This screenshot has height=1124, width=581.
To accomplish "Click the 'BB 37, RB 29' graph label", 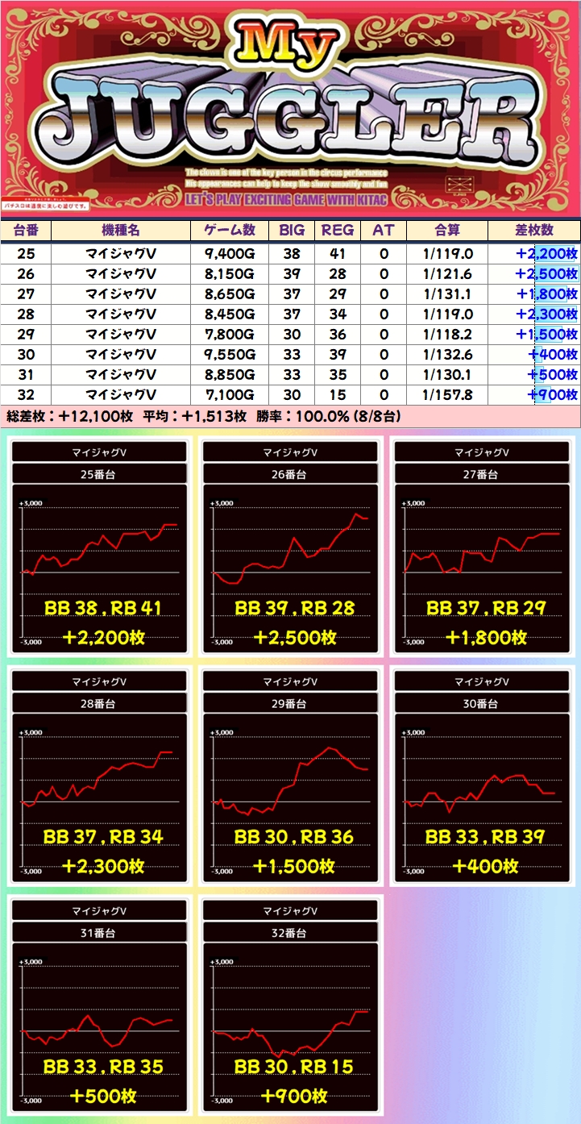I will (485, 608).
